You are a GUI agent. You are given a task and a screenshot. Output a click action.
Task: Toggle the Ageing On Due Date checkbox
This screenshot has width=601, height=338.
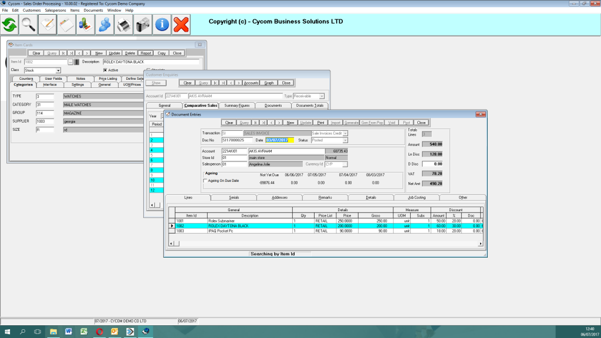point(205,181)
